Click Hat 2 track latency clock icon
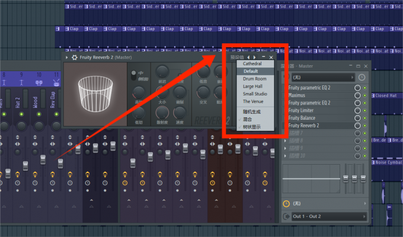The image size is (403, 237). pos(17,183)
